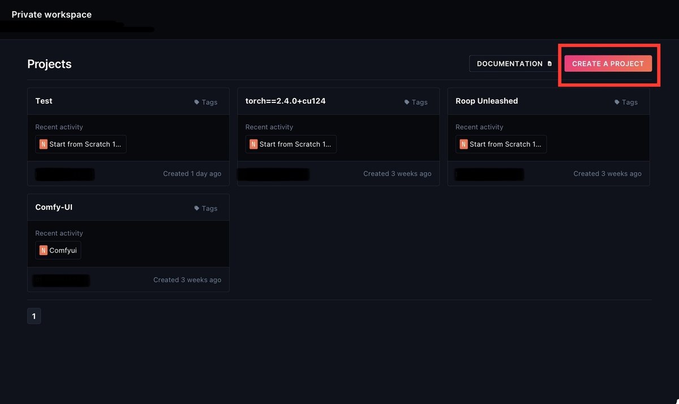Open Start from Scratch notebook in Test
Screen dimensions: 679x404
[81, 144]
